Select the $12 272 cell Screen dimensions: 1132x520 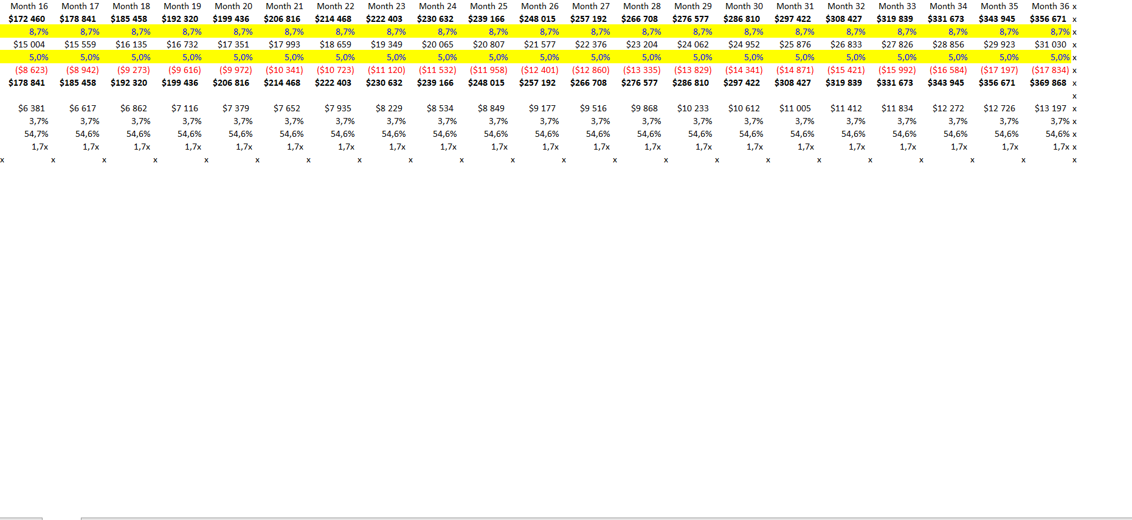(x=948, y=108)
